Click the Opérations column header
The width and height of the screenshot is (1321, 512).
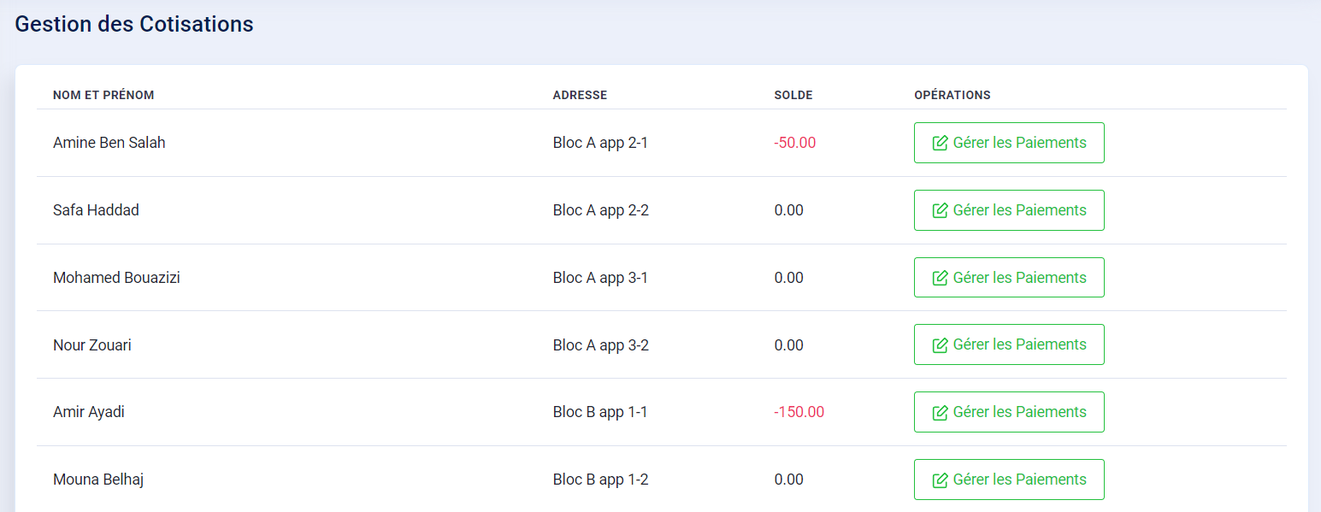tap(952, 95)
